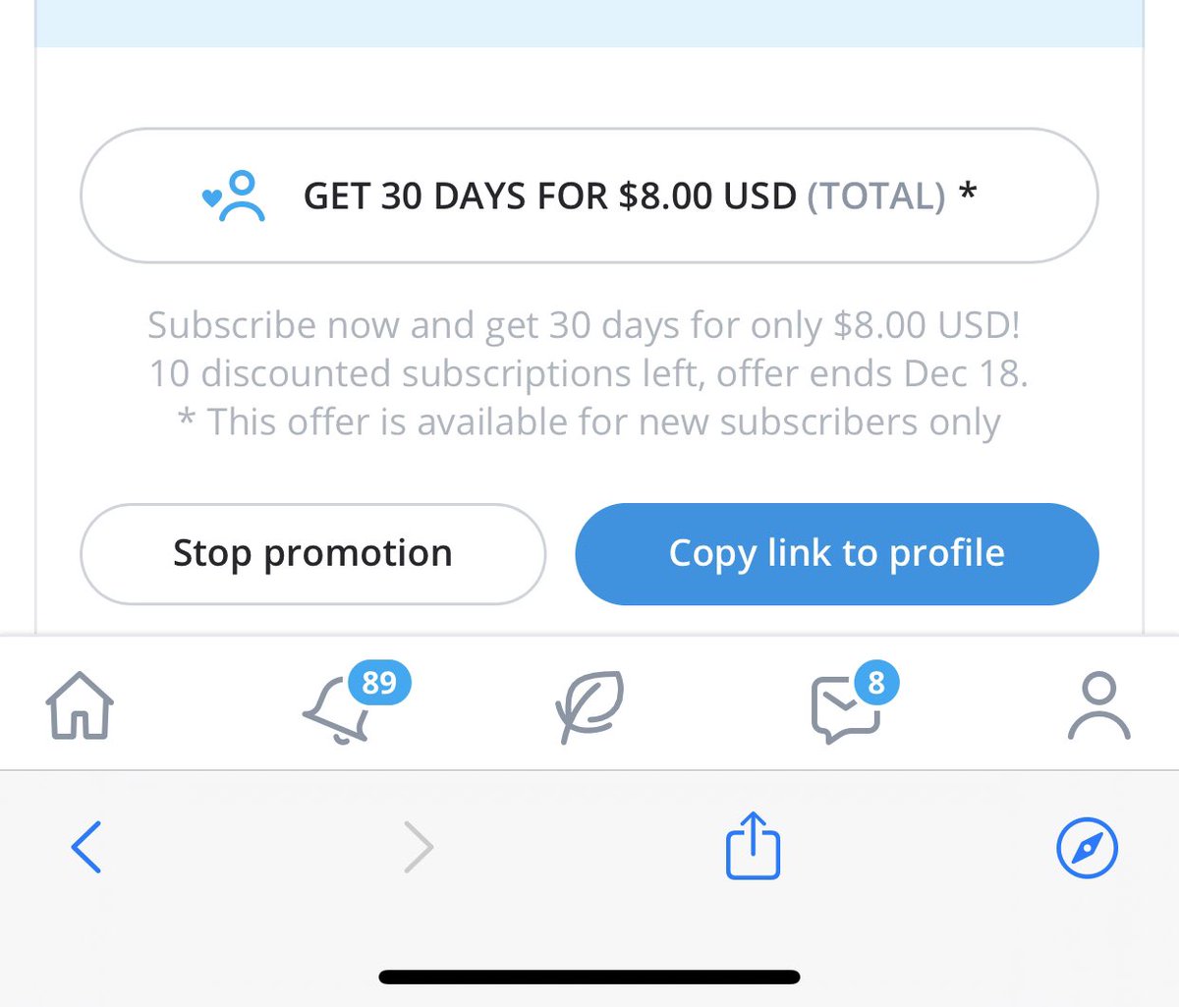Screen dimensions: 1179x1007
Task: Stop the promotion
Action: tap(312, 554)
